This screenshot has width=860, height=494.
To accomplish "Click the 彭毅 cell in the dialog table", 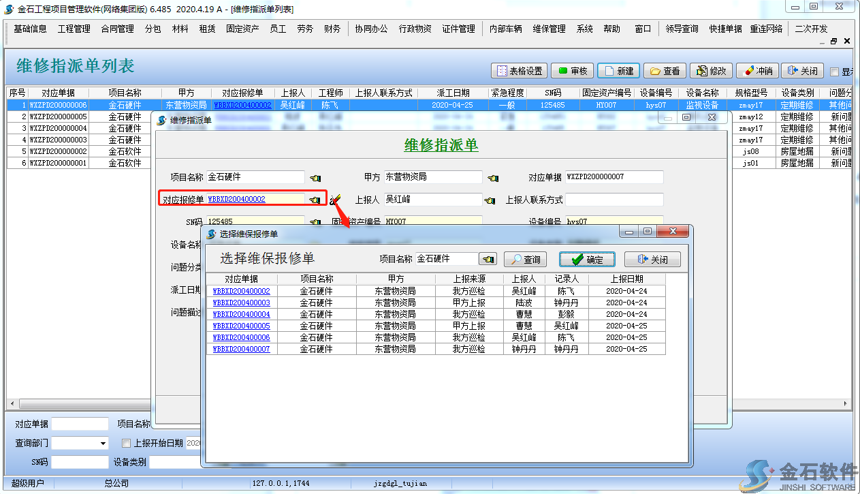I will pos(567,314).
